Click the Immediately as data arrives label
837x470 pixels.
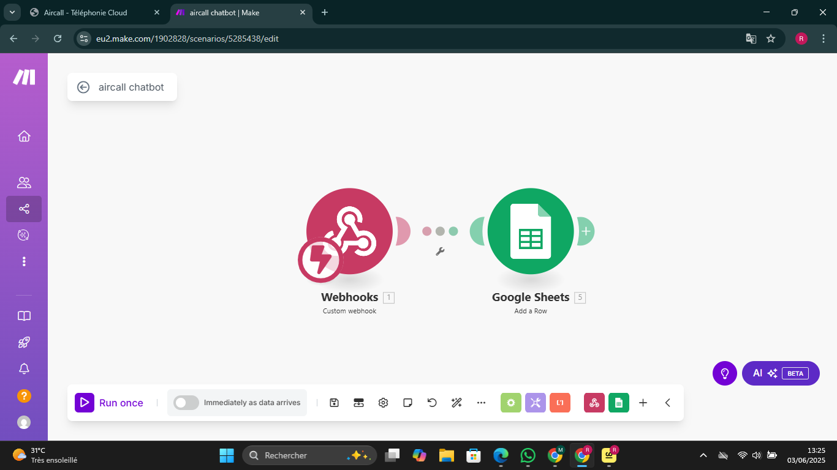[252, 403]
